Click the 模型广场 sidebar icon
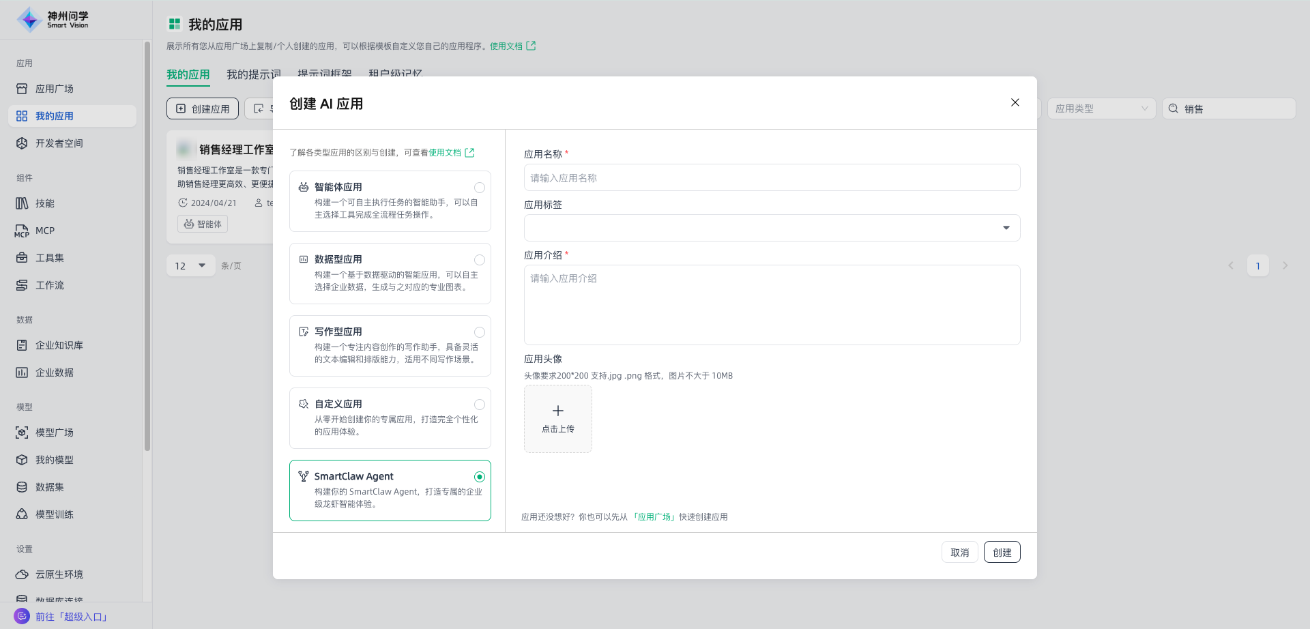Image resolution: width=1310 pixels, height=629 pixels. click(22, 433)
